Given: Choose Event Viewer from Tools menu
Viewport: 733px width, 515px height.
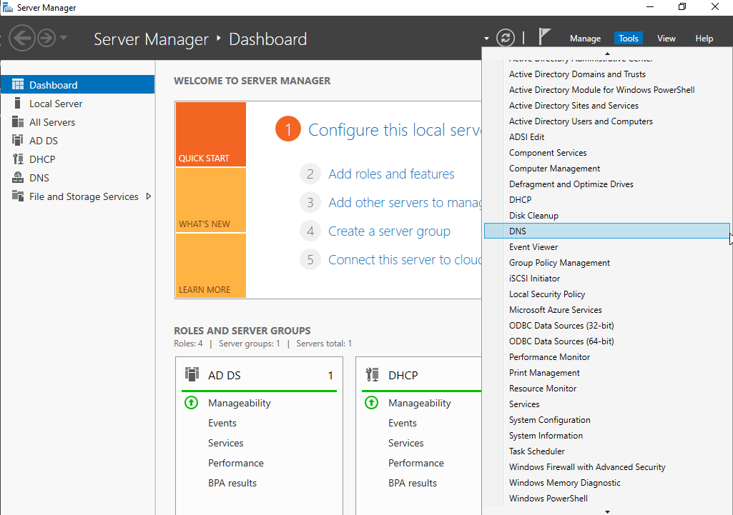Looking at the screenshot, I should [x=607, y=247].
